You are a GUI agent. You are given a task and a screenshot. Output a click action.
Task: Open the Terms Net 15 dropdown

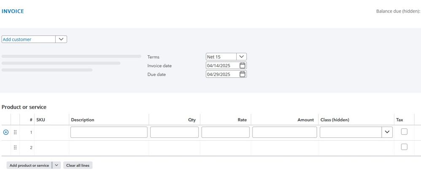pyautogui.click(x=241, y=57)
